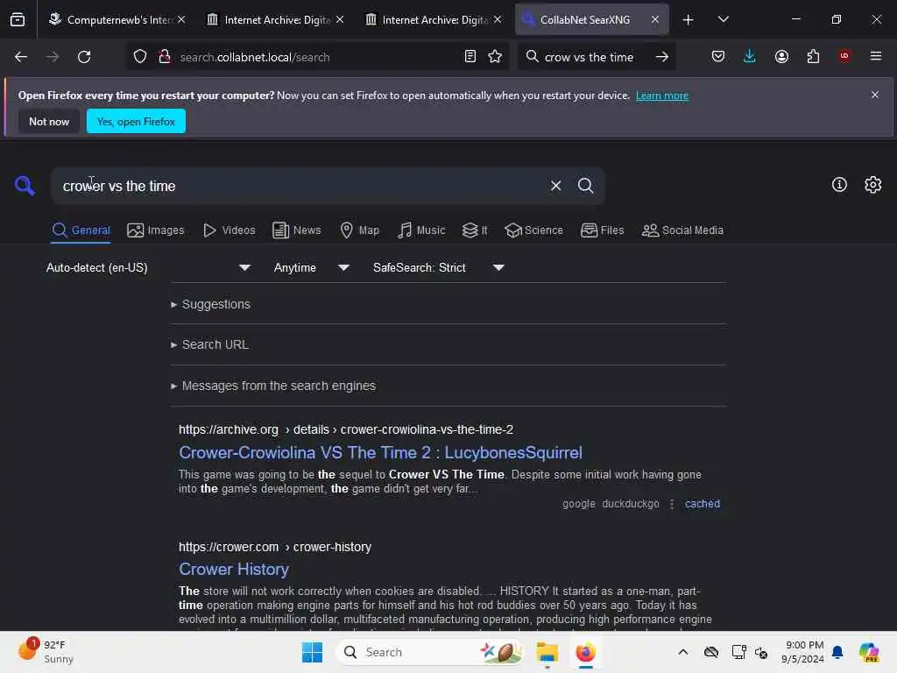Open Crower-Crowiolina VS The Time 2 result
Viewport: 897px width, 673px height.
click(x=380, y=452)
